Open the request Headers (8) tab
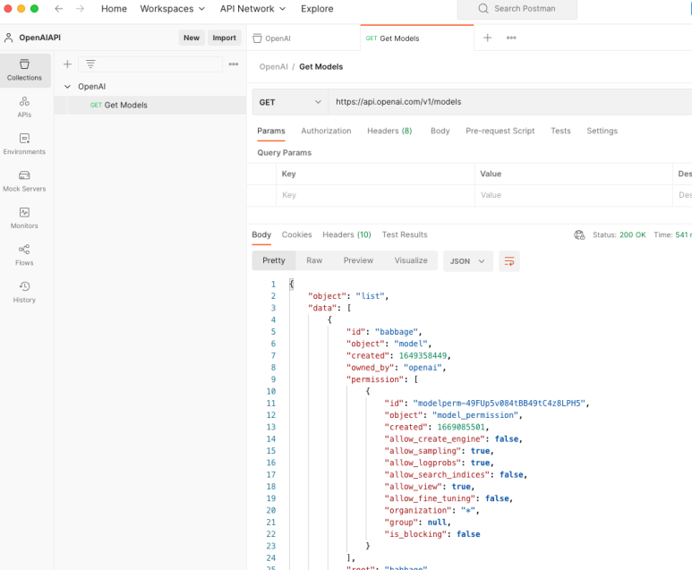The height and width of the screenshot is (570, 692). (389, 131)
